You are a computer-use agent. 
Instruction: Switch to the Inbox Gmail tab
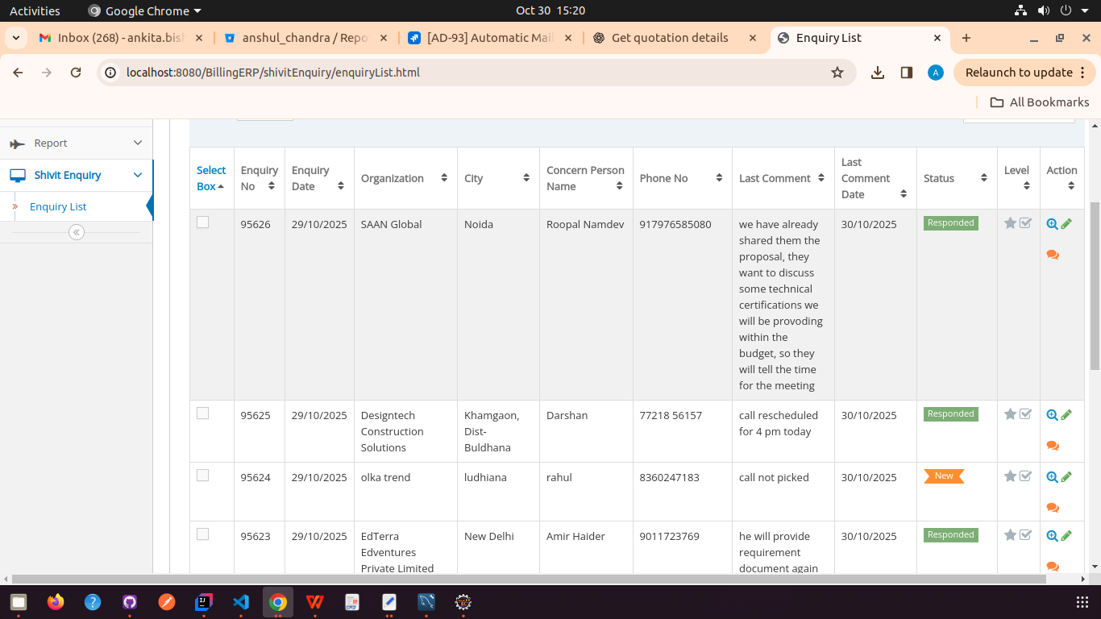pos(115,38)
